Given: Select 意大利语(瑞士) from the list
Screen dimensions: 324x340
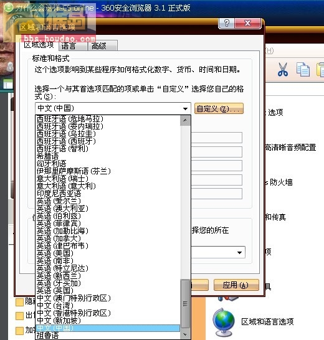Looking at the screenshot, I should pyautogui.click(x=108, y=179).
